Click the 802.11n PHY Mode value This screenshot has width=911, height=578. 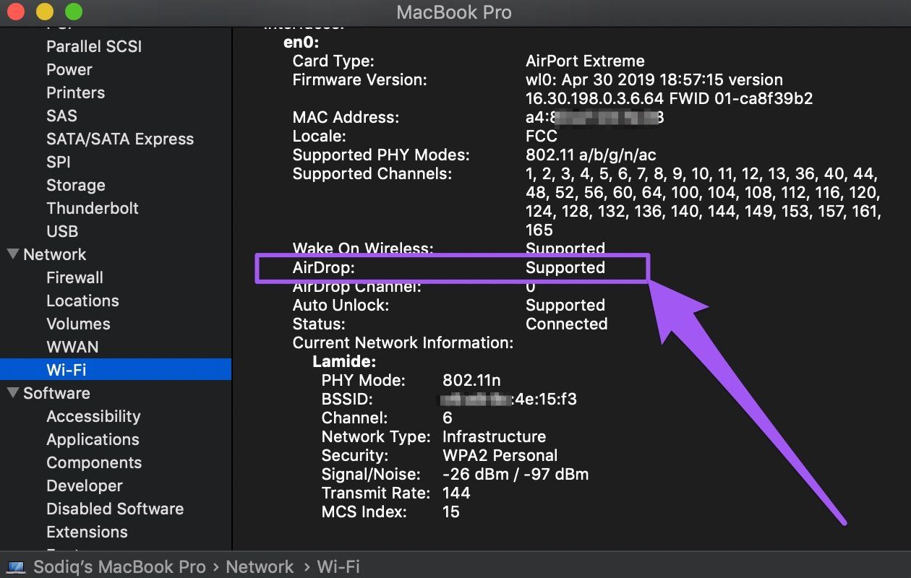[x=471, y=381]
